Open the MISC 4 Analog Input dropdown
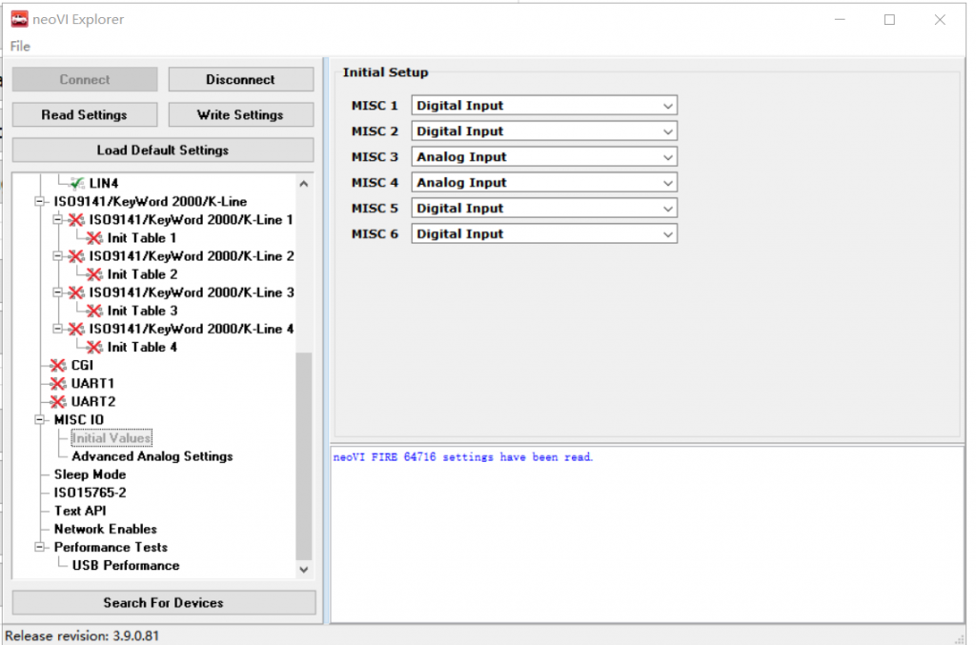The height and width of the screenshot is (645, 976). (x=544, y=183)
